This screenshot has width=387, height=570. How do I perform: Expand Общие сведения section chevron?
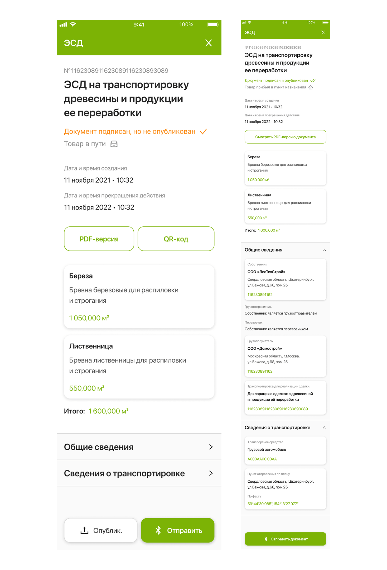[211, 447]
